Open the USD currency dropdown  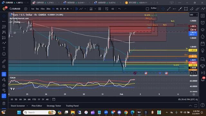point(193,15)
